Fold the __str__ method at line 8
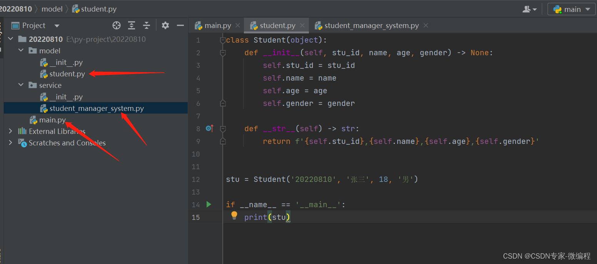 (x=222, y=129)
